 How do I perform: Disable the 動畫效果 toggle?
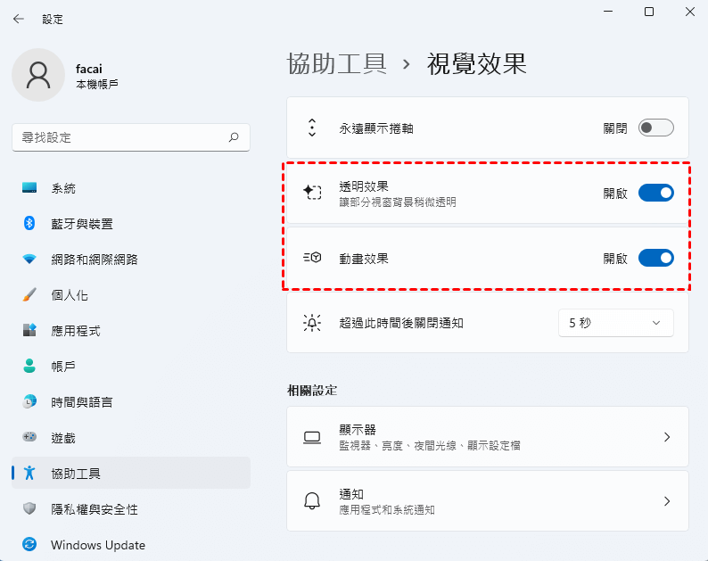point(655,259)
